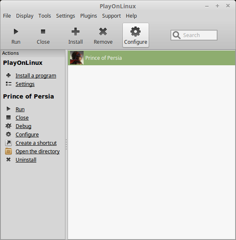
Task: Open the Tools menu
Action: click(45, 16)
